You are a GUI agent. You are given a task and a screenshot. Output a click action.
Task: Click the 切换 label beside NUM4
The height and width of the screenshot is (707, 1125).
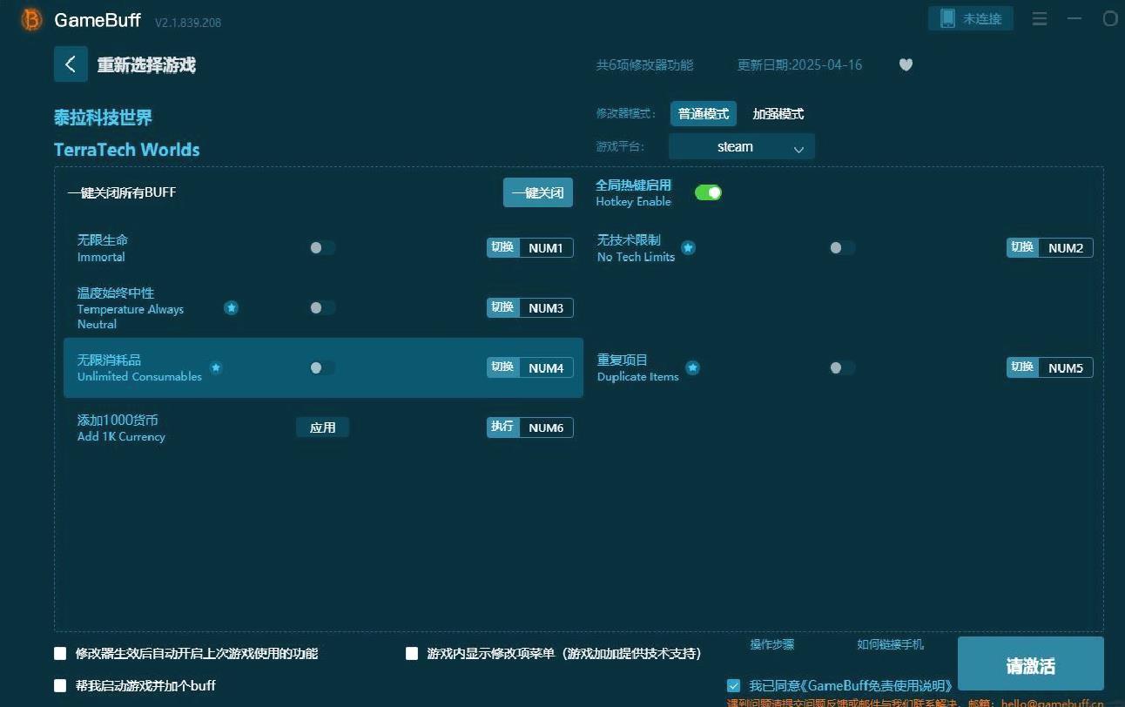coord(502,367)
